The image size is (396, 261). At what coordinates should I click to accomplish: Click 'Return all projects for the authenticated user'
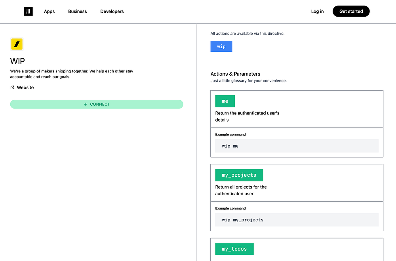pos(241,190)
